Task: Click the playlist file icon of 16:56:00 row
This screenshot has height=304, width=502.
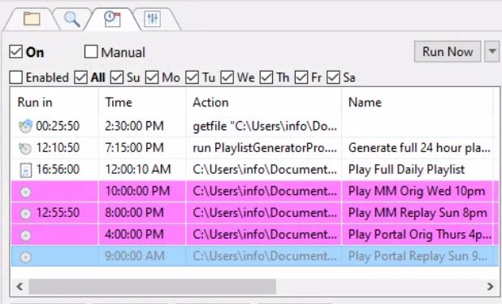Action: point(26,170)
